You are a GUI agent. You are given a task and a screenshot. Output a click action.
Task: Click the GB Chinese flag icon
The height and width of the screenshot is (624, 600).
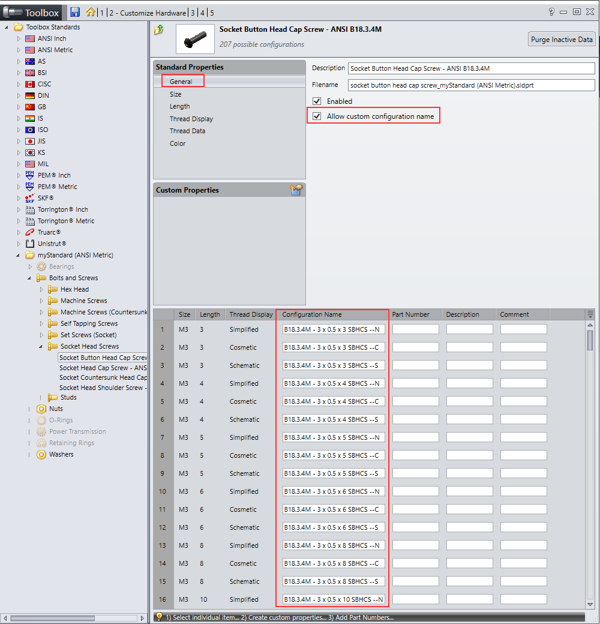coord(30,107)
